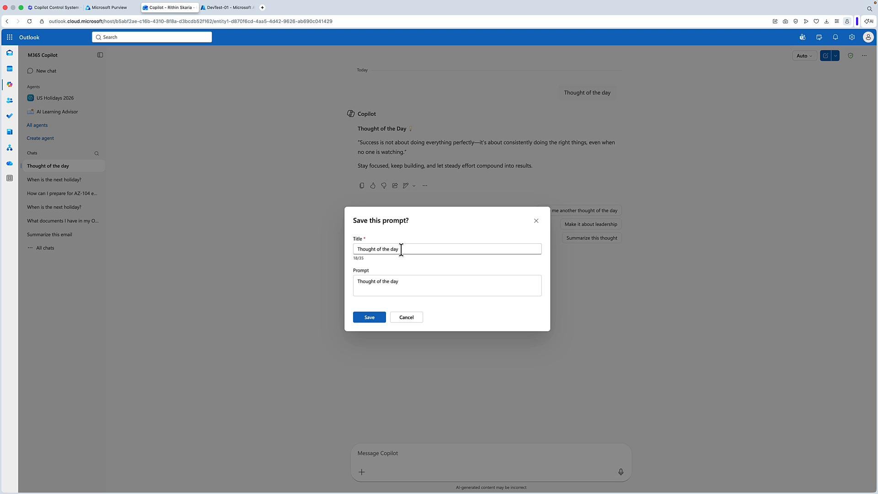878x494 pixels.
Task: Click the heart bookmark icon in browser toolbar
Action: [816, 21]
